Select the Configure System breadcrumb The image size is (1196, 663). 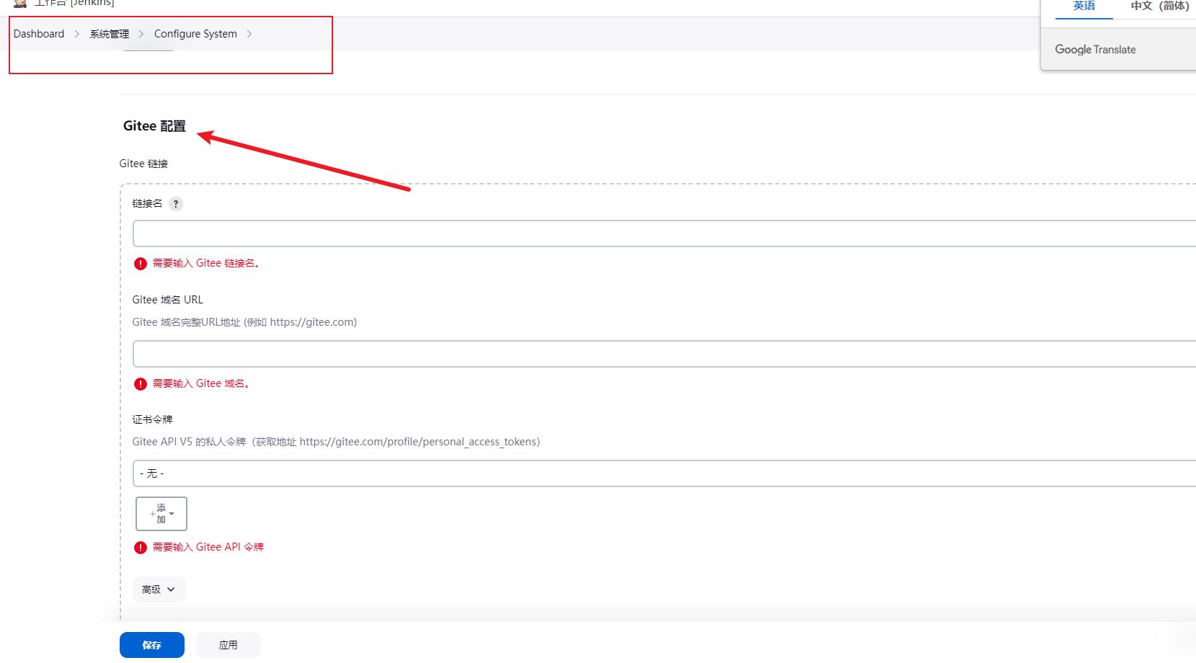pos(195,34)
